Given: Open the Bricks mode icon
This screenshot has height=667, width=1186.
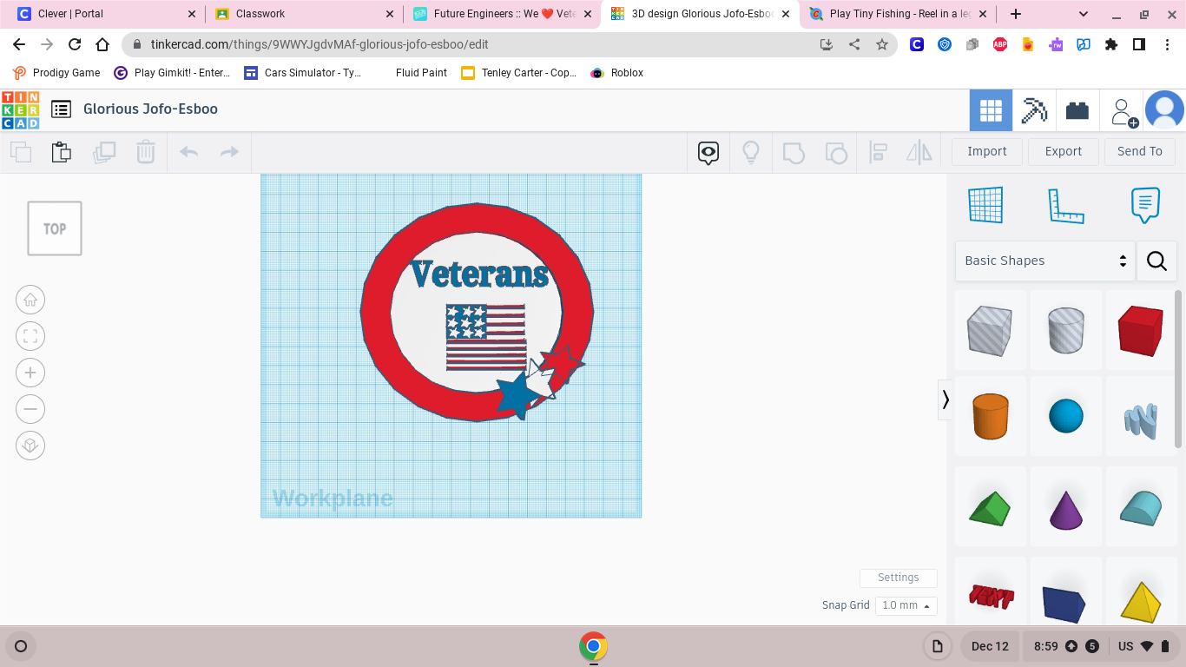Looking at the screenshot, I should tap(1077, 110).
